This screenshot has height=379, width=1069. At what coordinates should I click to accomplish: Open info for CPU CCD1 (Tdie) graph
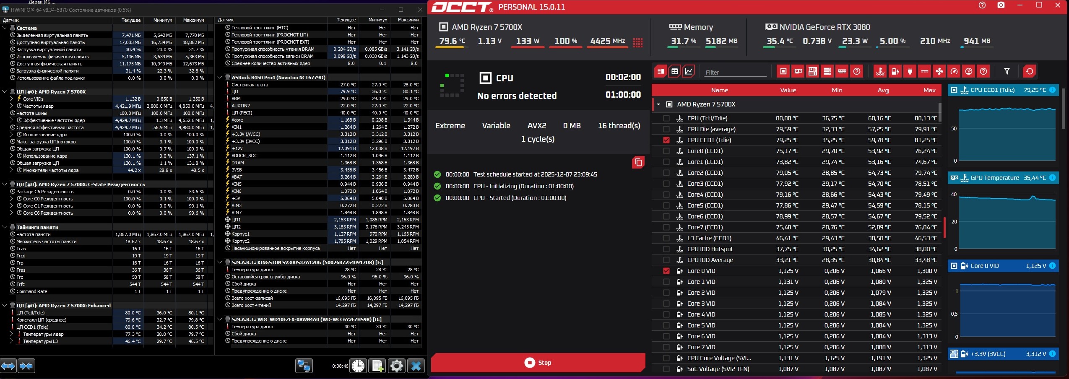point(1052,90)
